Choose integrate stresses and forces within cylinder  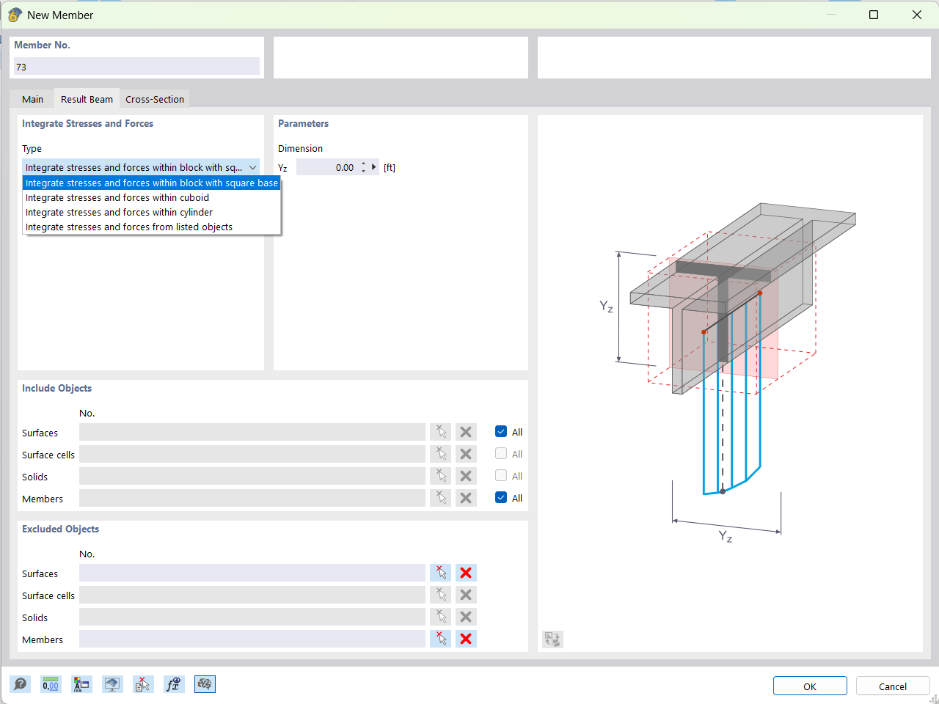click(152, 212)
